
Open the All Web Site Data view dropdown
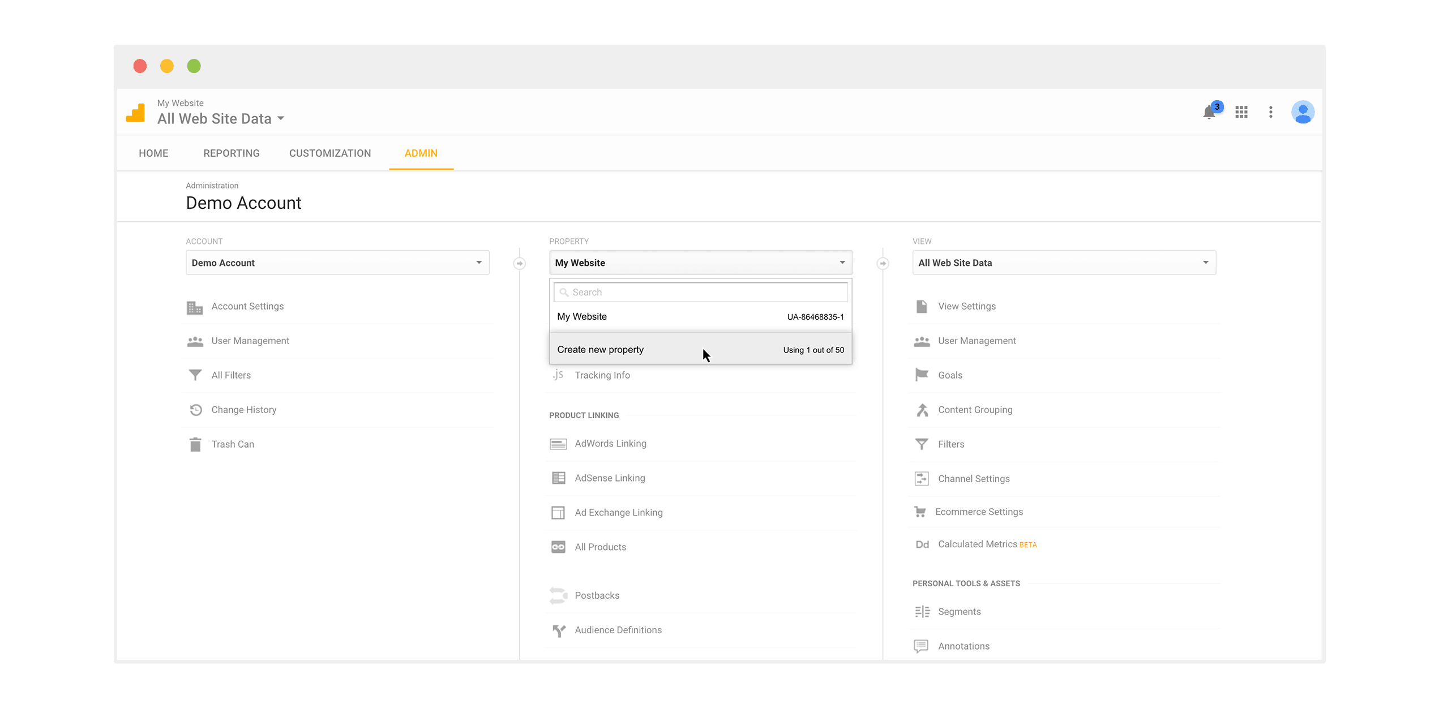tap(1064, 263)
